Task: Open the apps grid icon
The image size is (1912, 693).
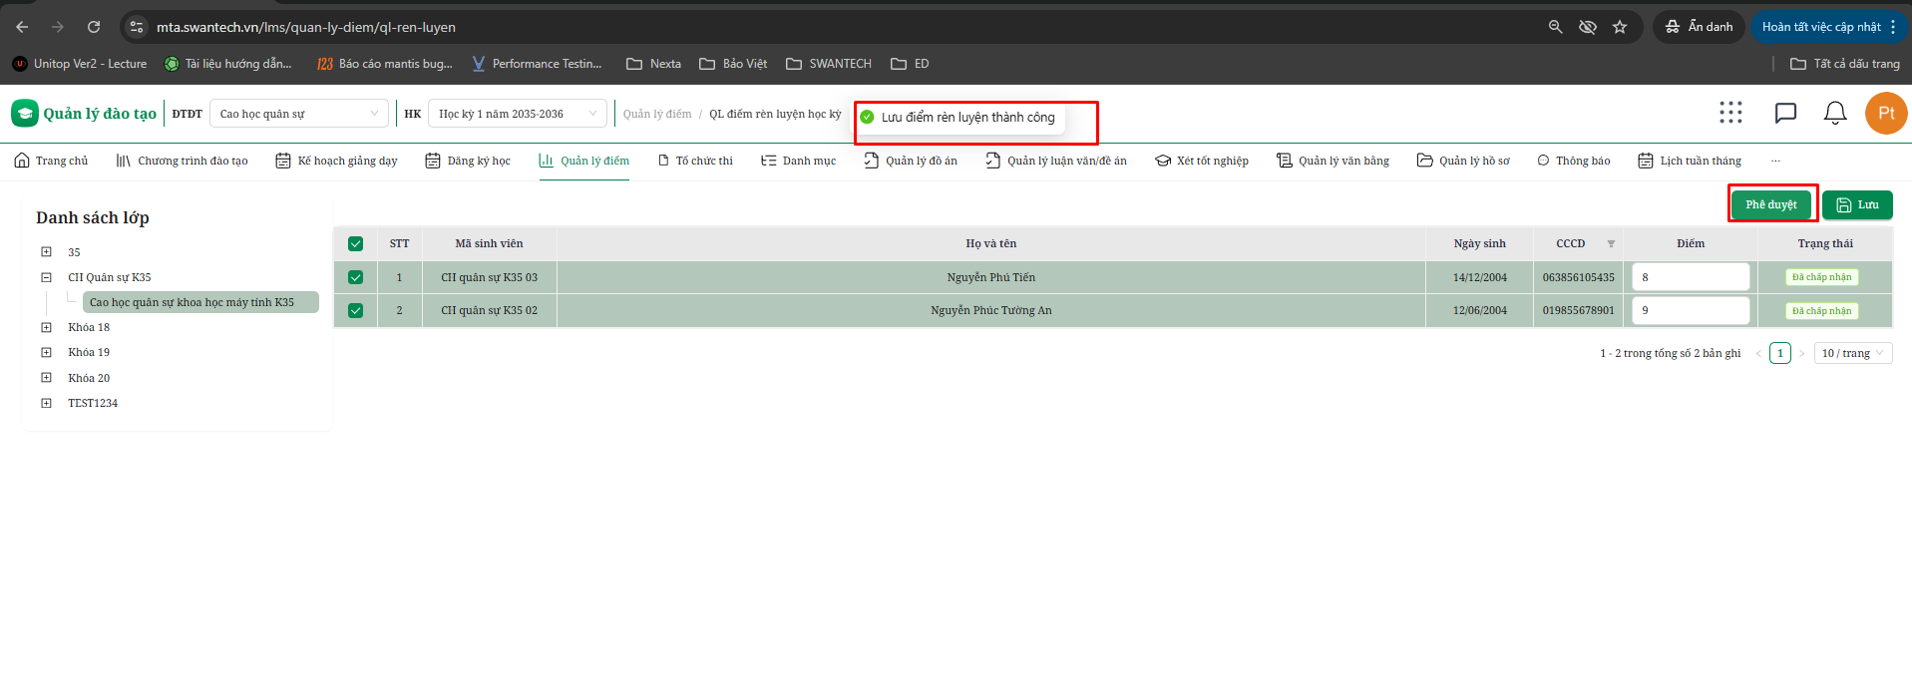Action: coord(1730,113)
